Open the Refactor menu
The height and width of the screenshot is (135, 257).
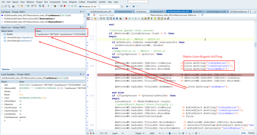pyautogui.click(x=30, y=2)
